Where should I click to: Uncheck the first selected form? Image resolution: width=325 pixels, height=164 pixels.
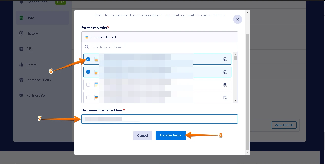(88, 59)
